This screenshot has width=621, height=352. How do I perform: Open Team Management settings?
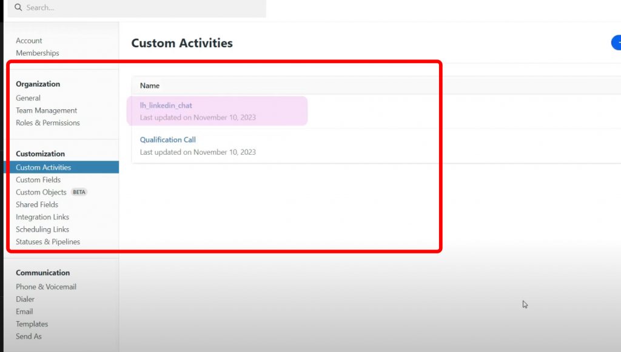coord(45,110)
